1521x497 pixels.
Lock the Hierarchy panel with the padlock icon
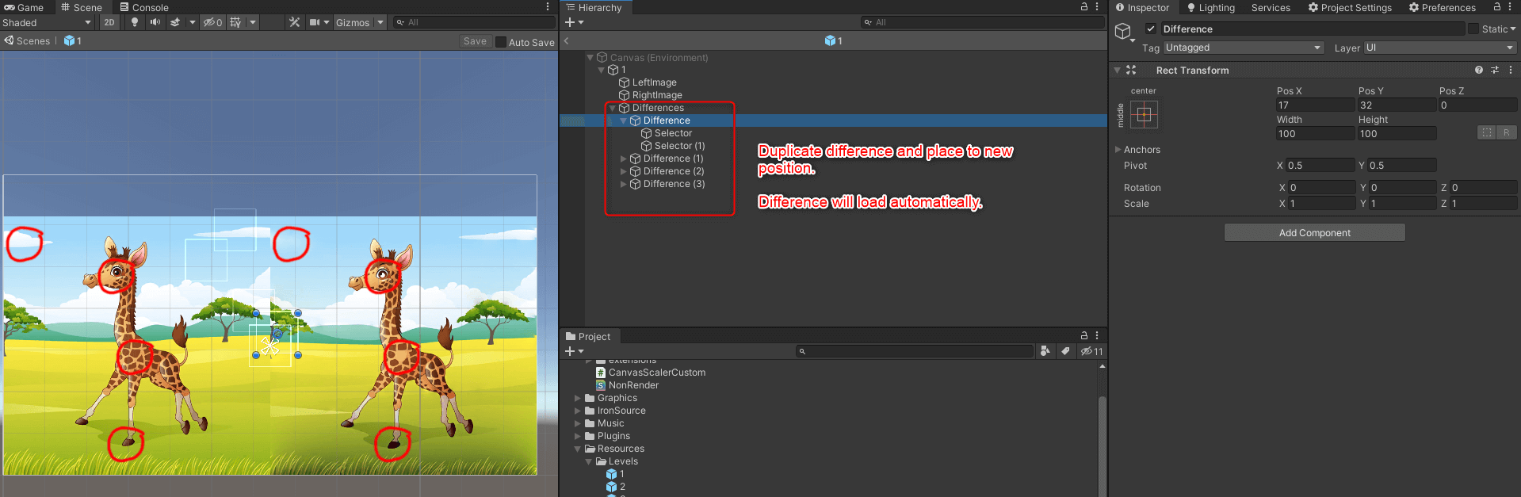pyautogui.click(x=1084, y=6)
